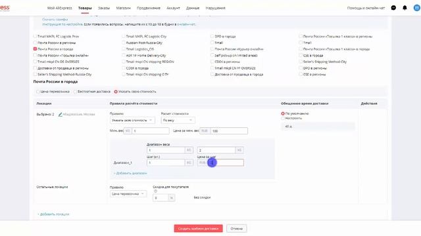The image size is (421, 236).
Task: Uncheck Почта России в города
Action: (x=35, y=49)
